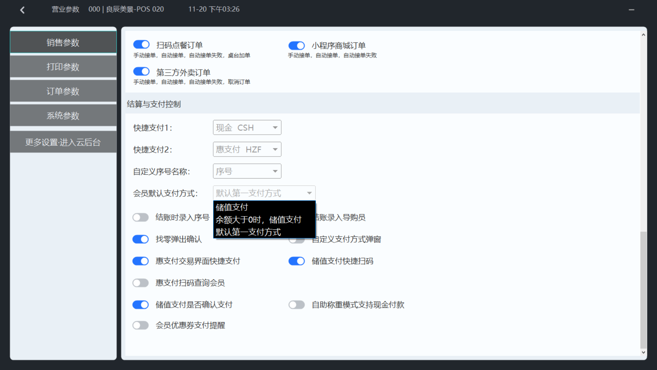This screenshot has width=657, height=370.
Task: Open the 快捷支付1 dropdown arrow
Action: 275,127
